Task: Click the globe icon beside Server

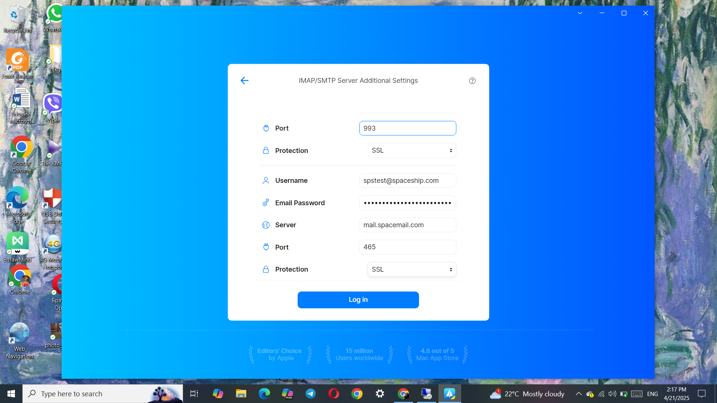Action: tap(266, 225)
